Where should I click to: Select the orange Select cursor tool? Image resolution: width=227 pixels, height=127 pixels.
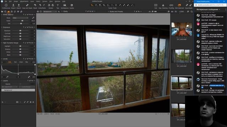click(x=92, y=5)
